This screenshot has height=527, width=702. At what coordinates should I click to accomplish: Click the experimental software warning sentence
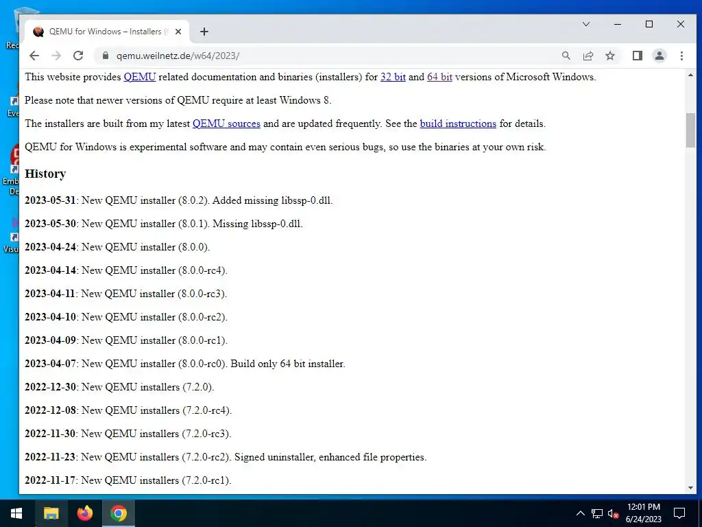(x=285, y=147)
